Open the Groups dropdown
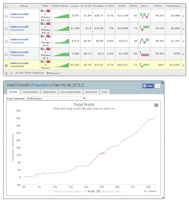This screenshot has width=189, height=203. [54, 73]
